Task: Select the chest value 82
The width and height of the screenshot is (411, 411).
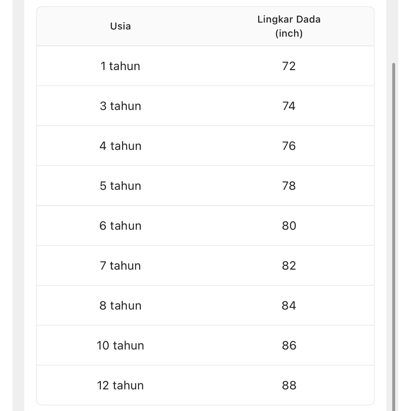Action: click(x=289, y=266)
